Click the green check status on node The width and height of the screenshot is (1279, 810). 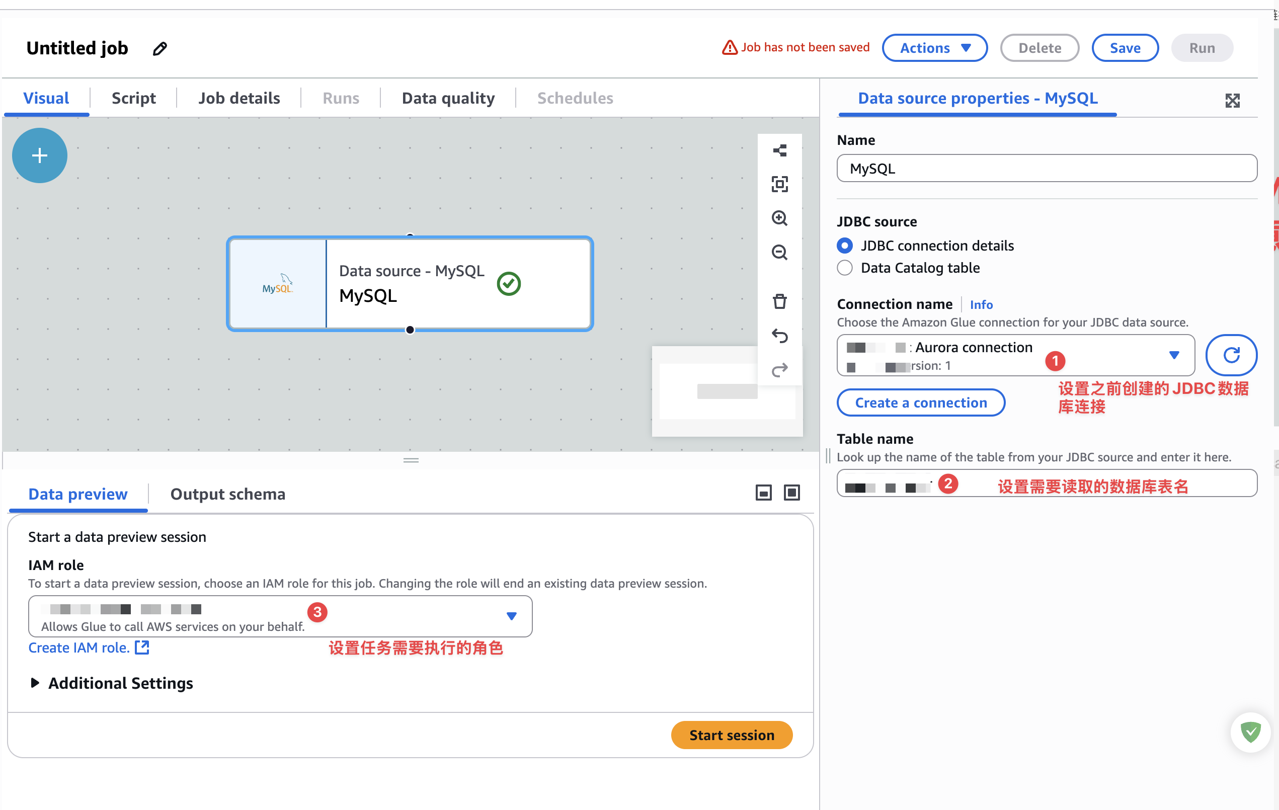click(x=509, y=284)
